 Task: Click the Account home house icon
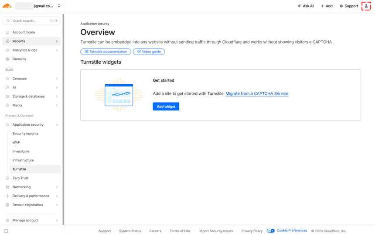pyautogui.click(x=7, y=32)
